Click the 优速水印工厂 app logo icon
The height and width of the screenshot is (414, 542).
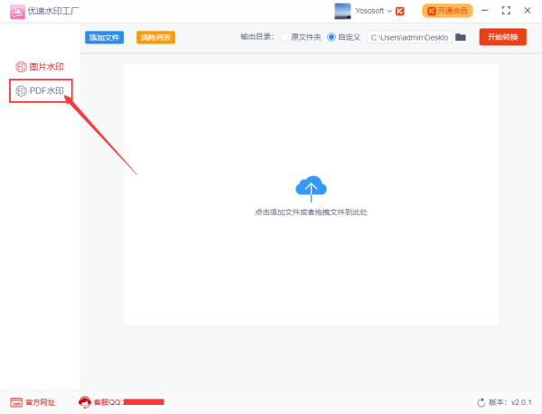[17, 12]
